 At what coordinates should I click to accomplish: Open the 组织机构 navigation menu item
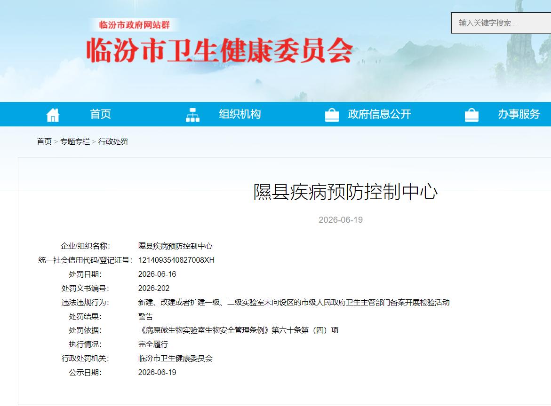(x=240, y=114)
